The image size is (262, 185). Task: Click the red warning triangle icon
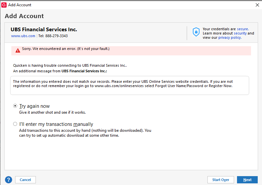(18, 51)
